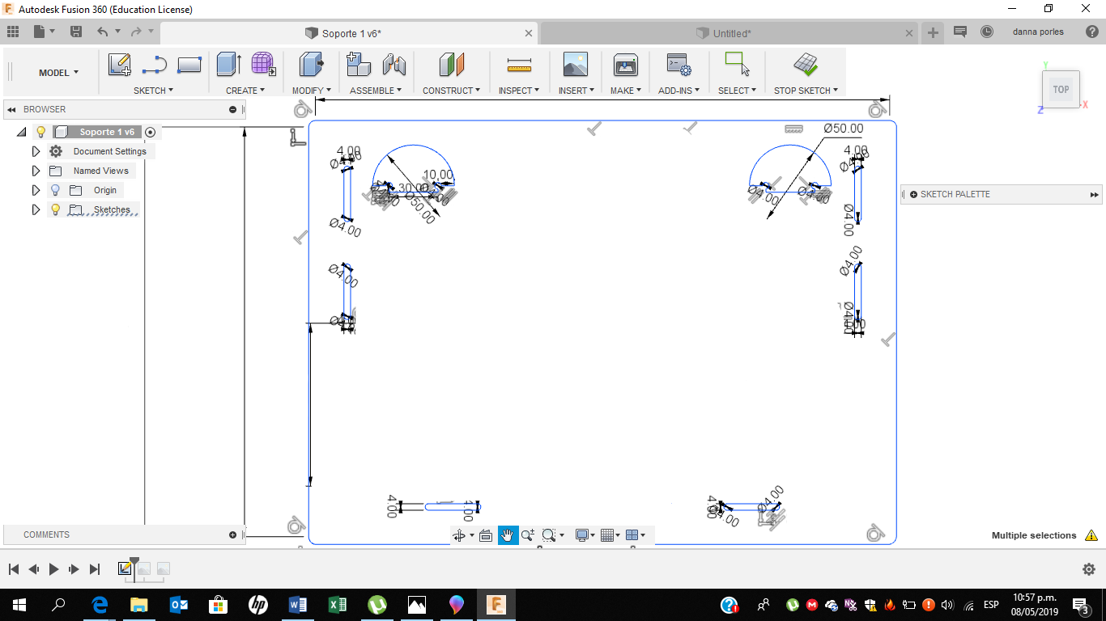Click the timeline settings gear icon
Image resolution: width=1106 pixels, height=621 pixels.
point(1089,569)
